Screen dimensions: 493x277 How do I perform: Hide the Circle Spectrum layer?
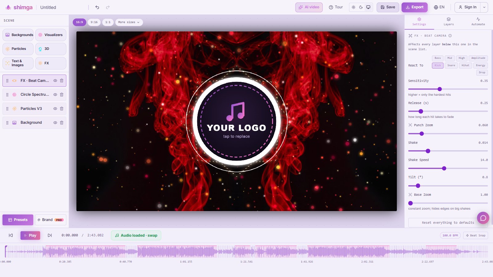pyautogui.click(x=55, y=94)
